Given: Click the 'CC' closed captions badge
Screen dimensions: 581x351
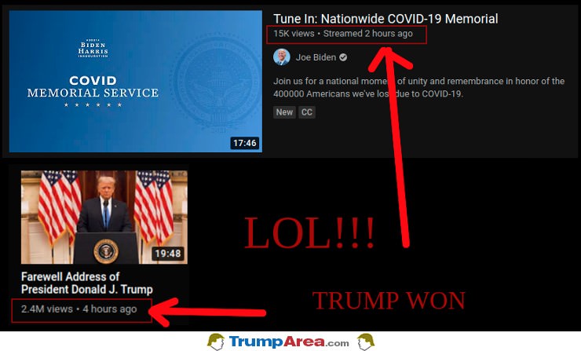Looking at the screenshot, I should [x=307, y=112].
